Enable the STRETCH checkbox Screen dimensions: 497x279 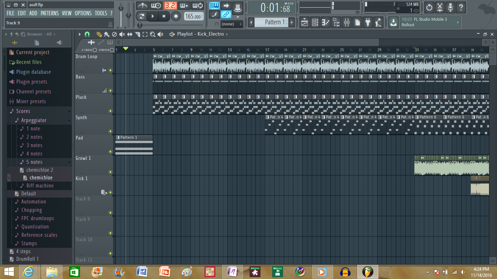112,50
